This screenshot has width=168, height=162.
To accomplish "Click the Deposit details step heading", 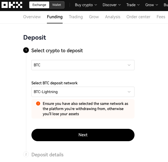I will tap(47, 155).
